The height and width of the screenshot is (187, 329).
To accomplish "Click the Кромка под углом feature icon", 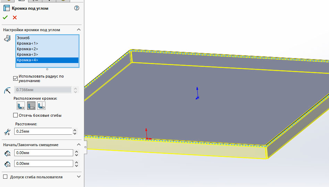I will click(7, 8).
